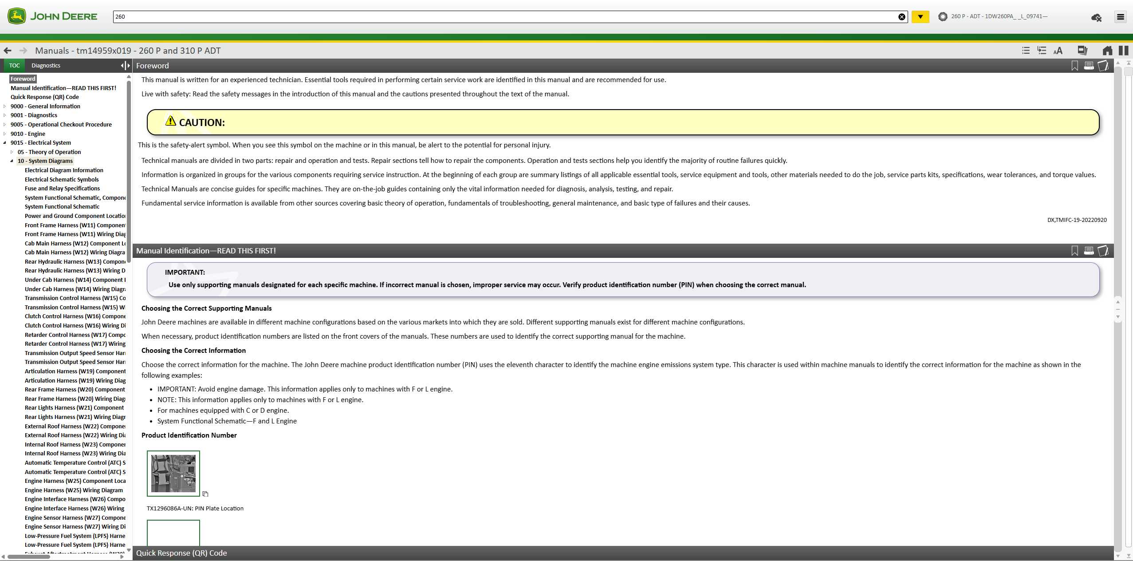This screenshot has width=1133, height=561.
Task: Toggle the two-column view icon
Action: tap(1124, 51)
